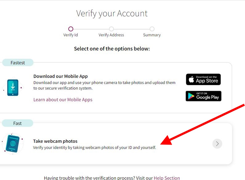Select the Summary step circle
The height and width of the screenshot is (180, 245).
tap(152, 29)
